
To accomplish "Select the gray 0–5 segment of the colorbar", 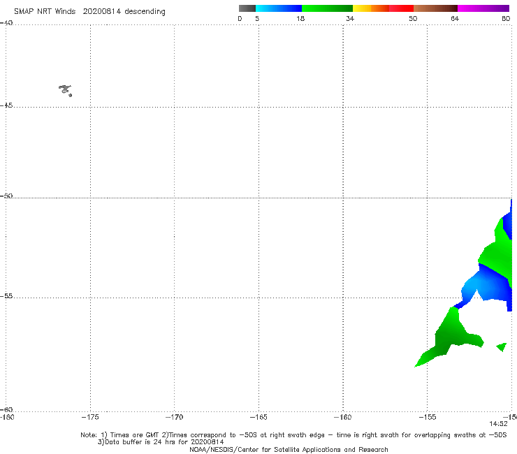I will point(247,8).
